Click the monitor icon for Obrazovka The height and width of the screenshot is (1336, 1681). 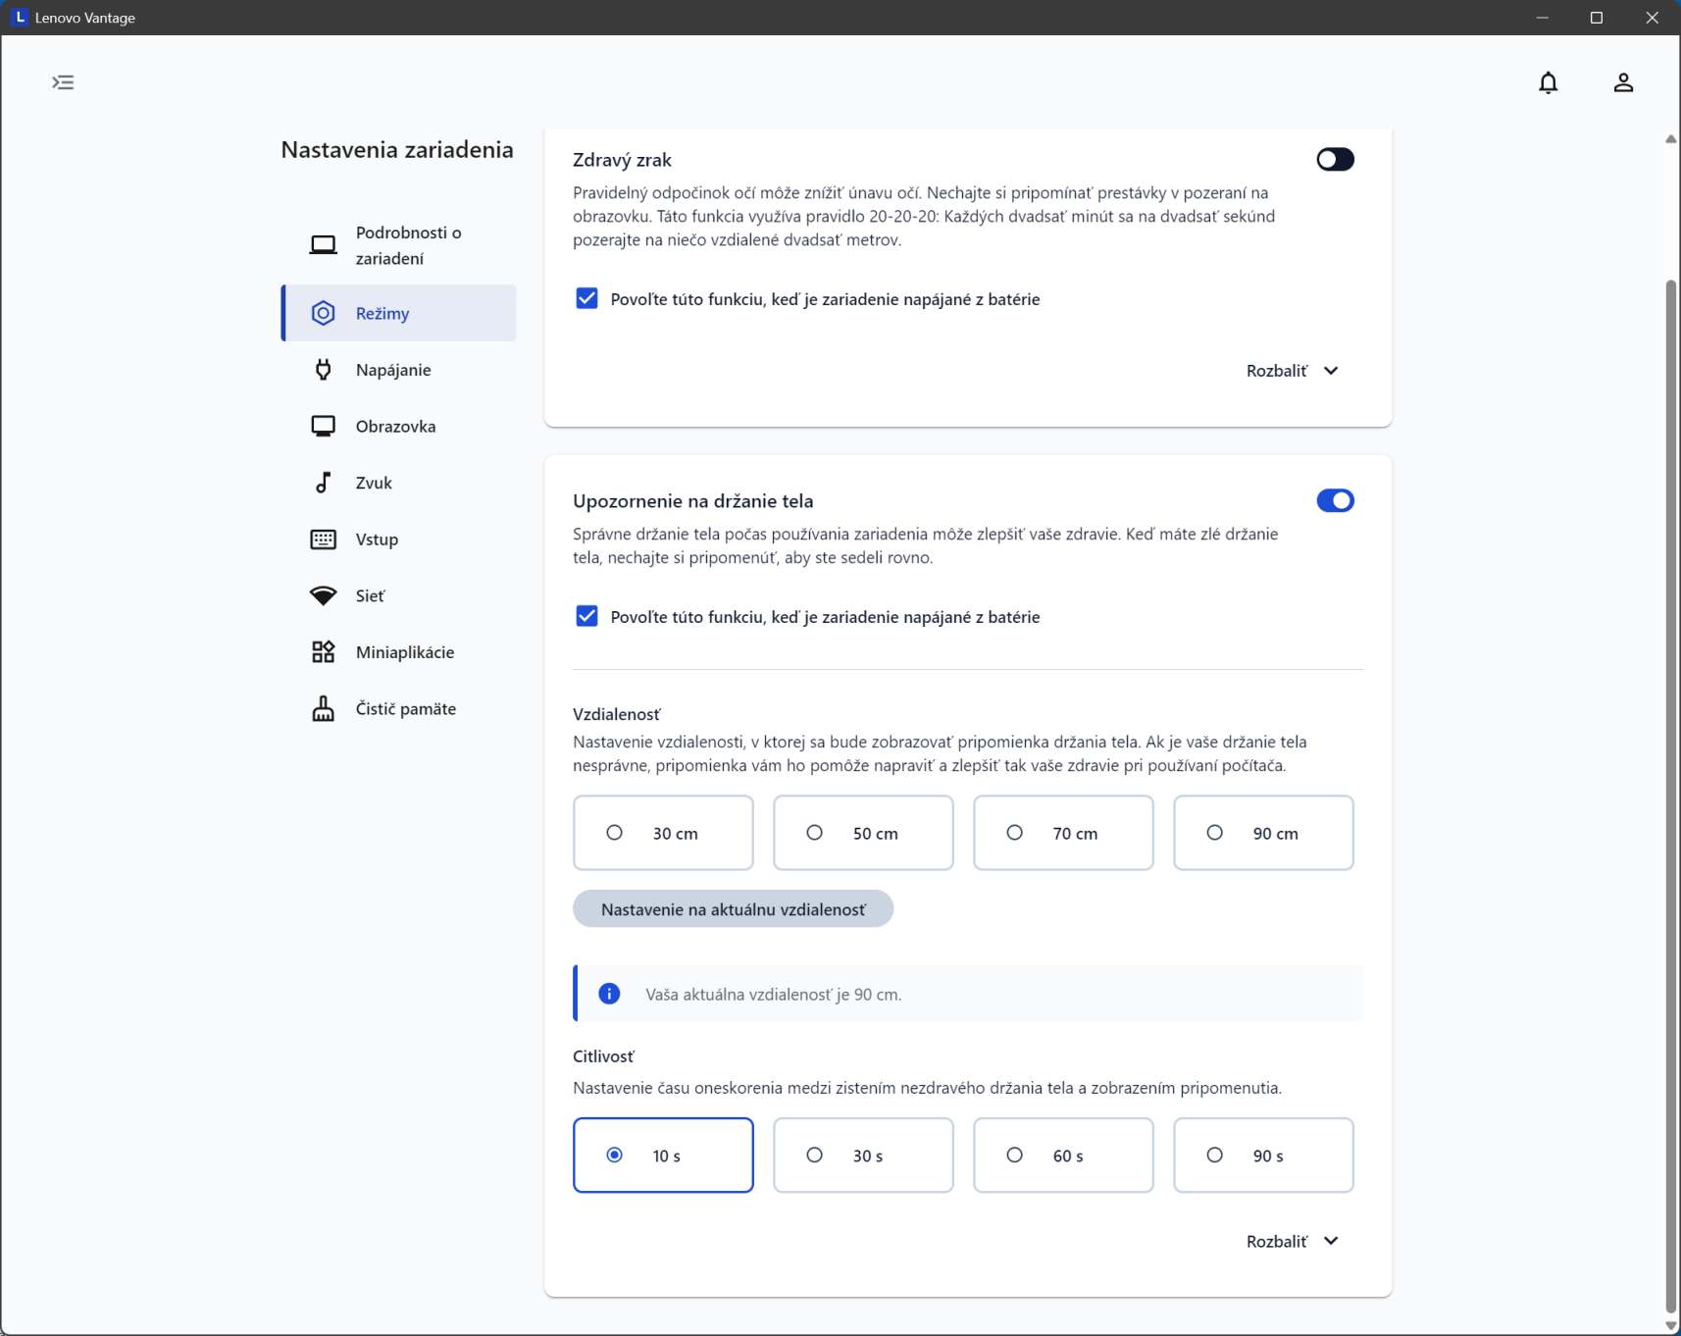click(323, 427)
